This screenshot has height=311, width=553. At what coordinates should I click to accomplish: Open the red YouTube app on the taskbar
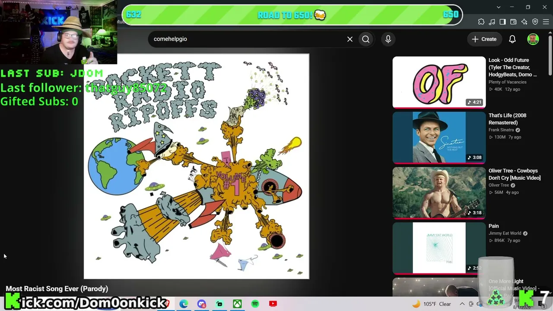[273, 304]
